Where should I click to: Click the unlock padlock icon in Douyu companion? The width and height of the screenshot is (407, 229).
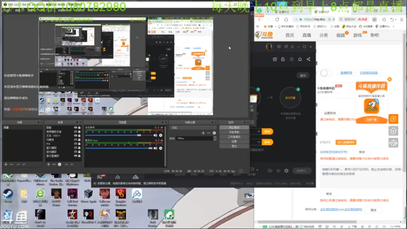(x=283, y=59)
